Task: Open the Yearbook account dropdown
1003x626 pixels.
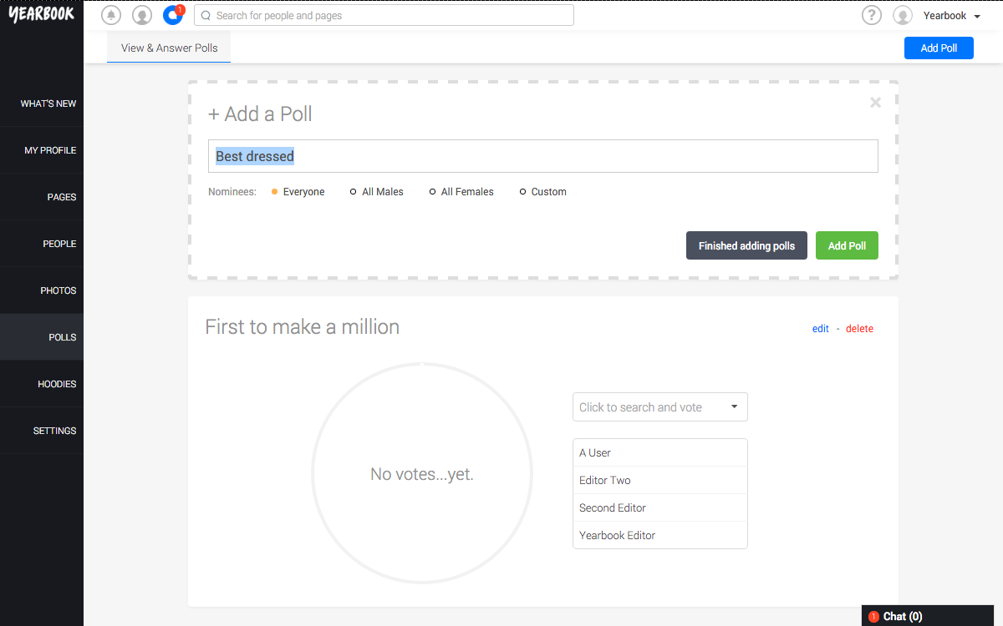Action: pyautogui.click(x=952, y=16)
